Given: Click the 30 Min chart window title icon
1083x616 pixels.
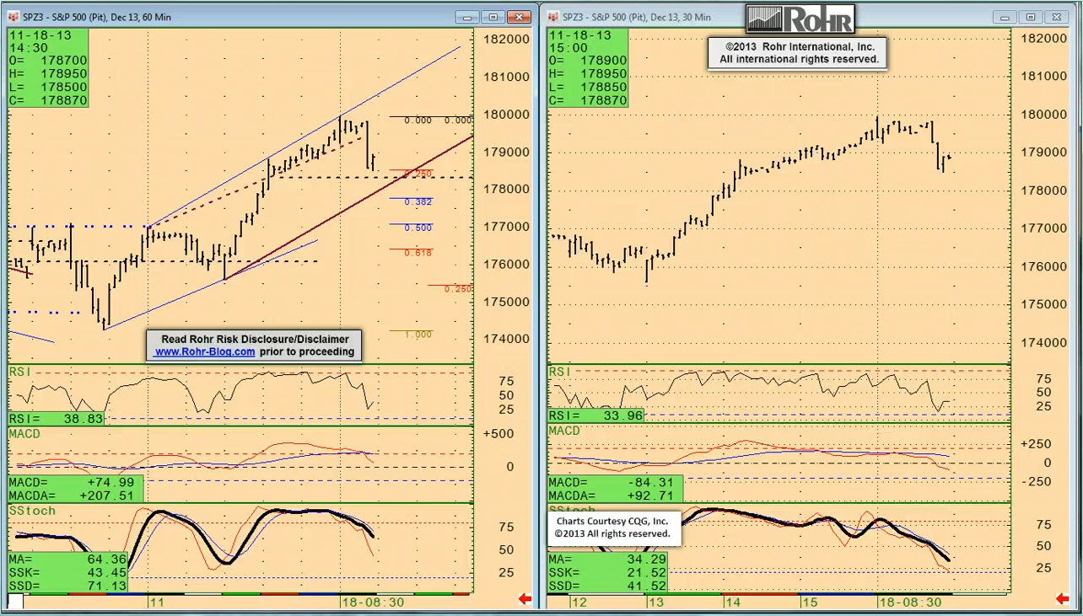Looking at the screenshot, I should (x=553, y=17).
